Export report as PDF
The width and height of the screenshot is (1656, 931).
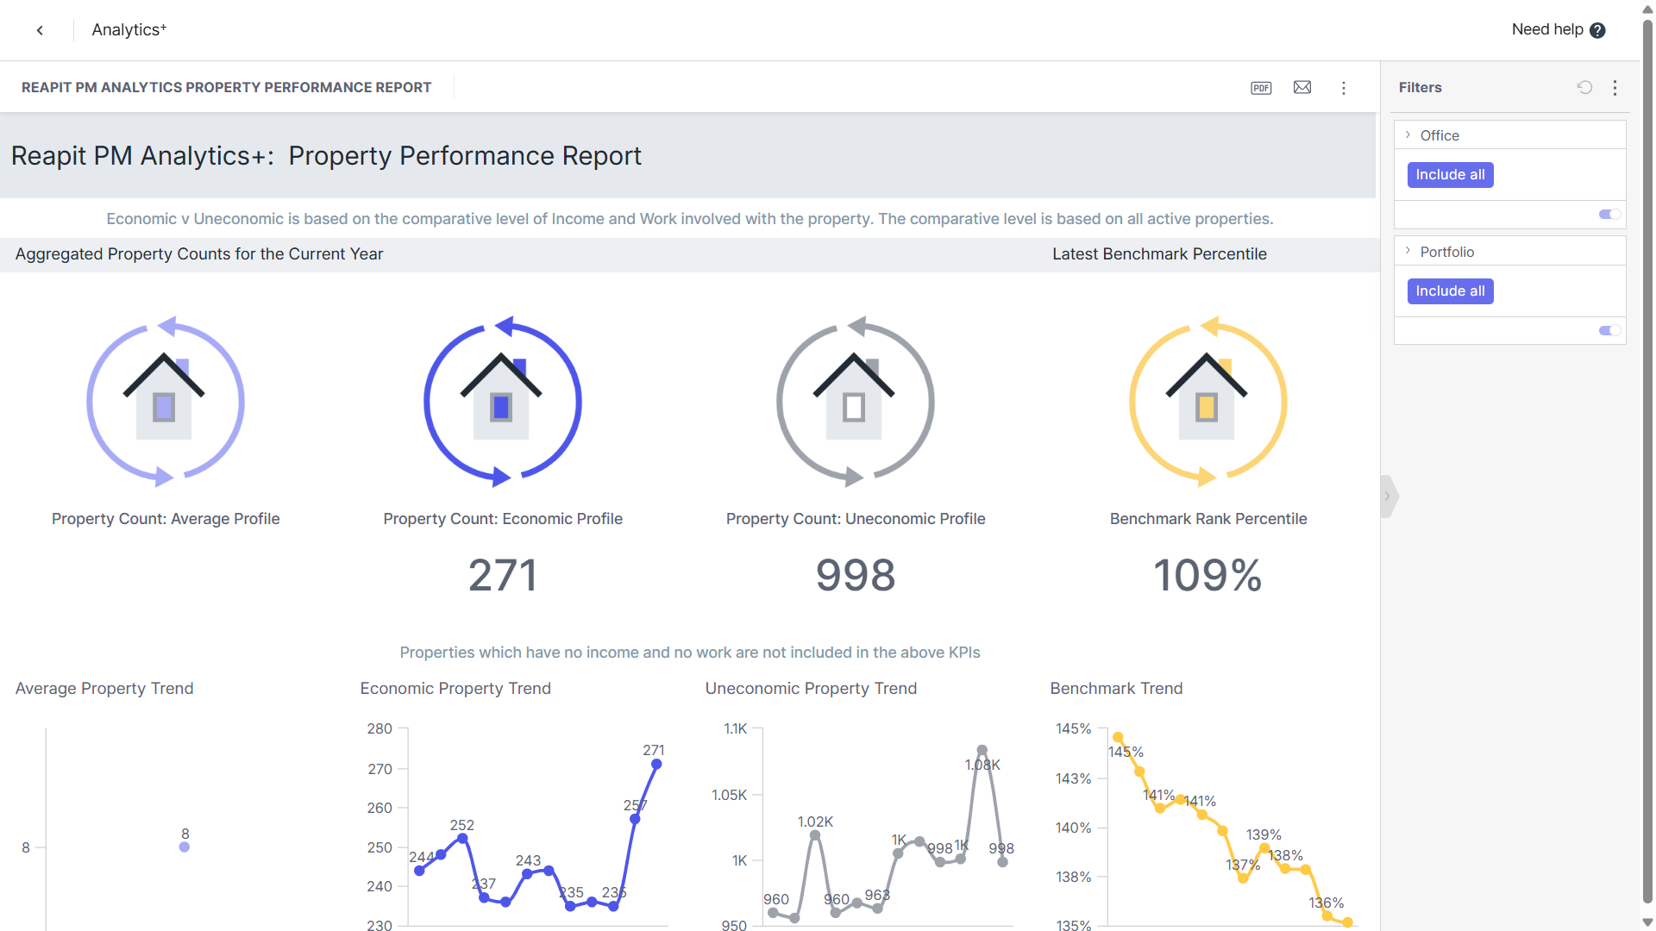(1261, 88)
